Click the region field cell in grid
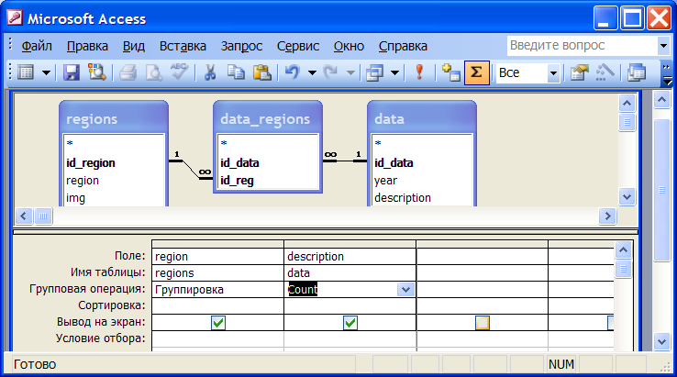This screenshot has width=677, height=377. click(217, 257)
